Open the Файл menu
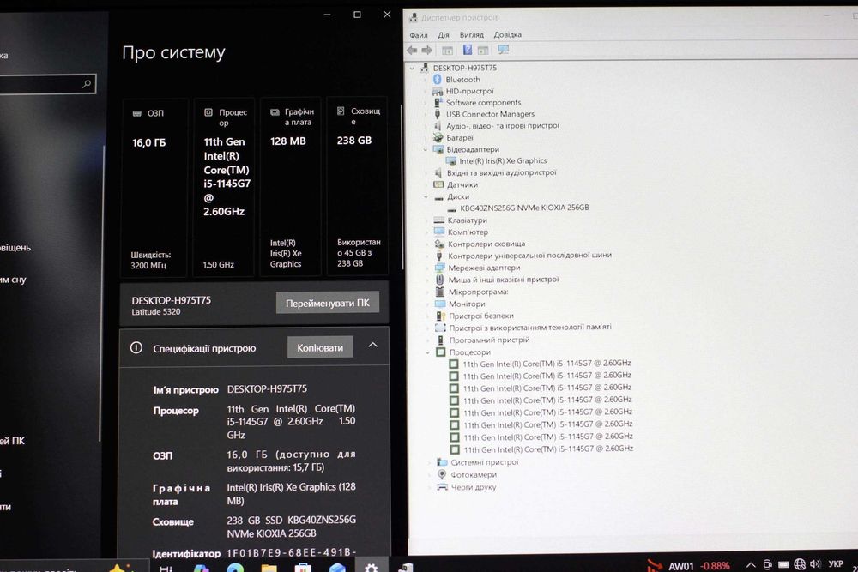Viewport: 858px width, 572px height. [419, 35]
